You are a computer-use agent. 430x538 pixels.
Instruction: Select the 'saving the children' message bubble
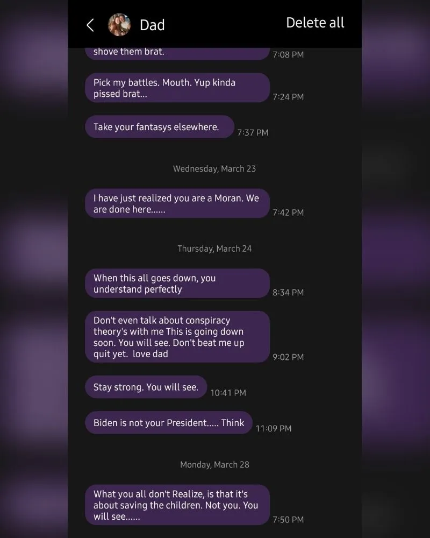click(177, 505)
